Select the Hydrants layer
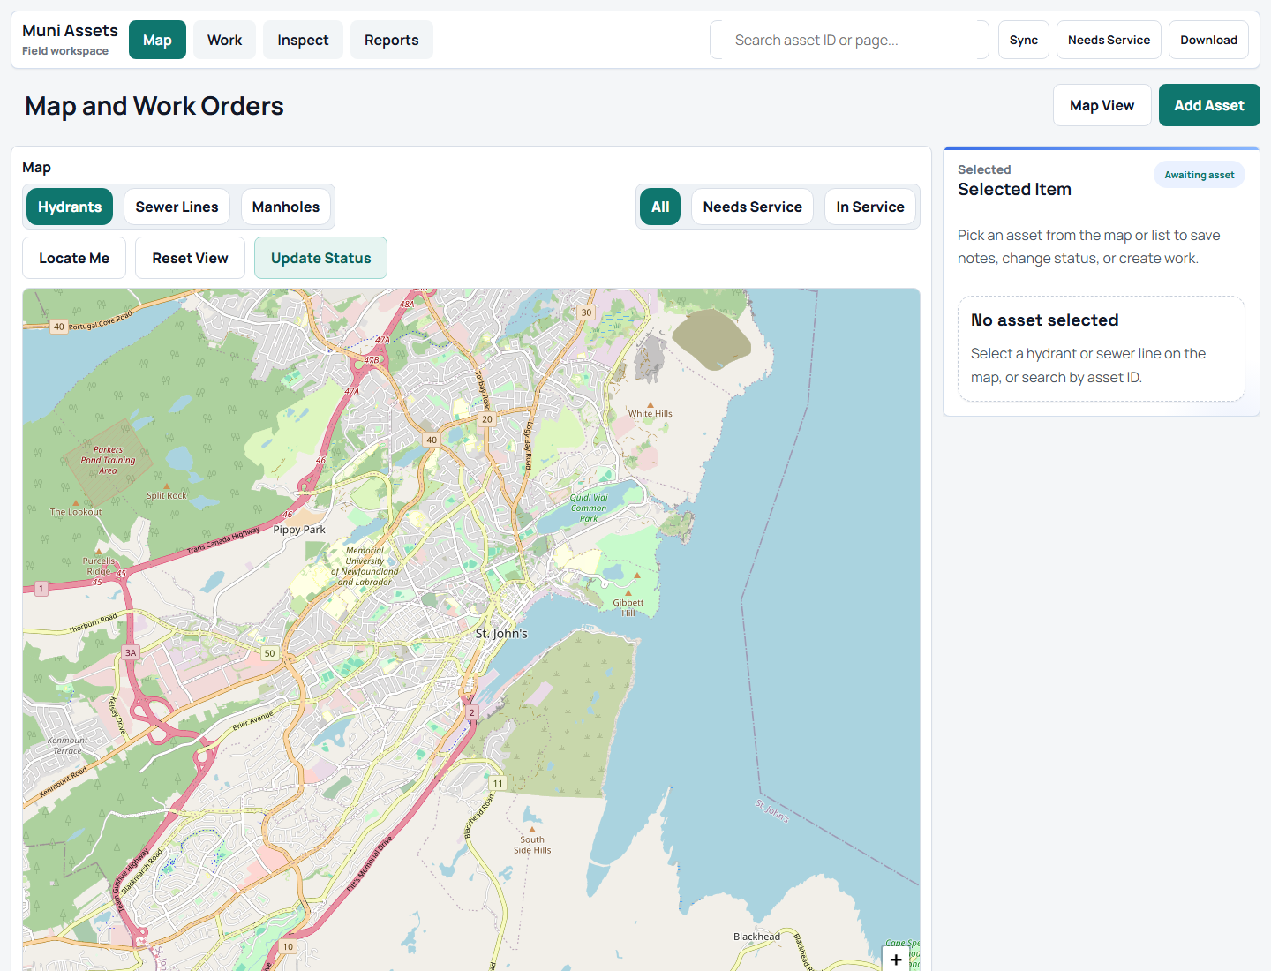 tap(70, 207)
